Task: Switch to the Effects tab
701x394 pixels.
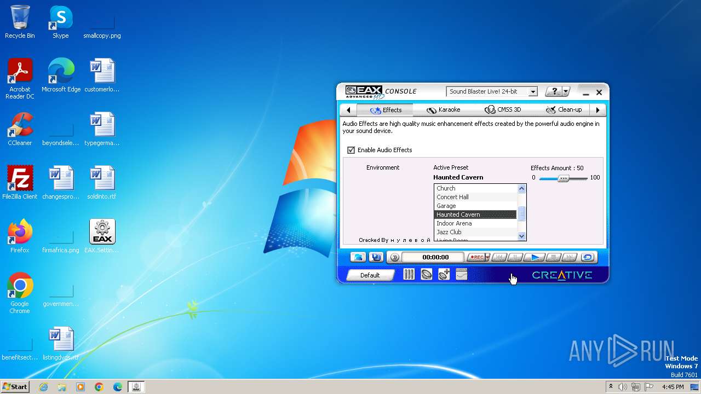Action: click(386, 110)
